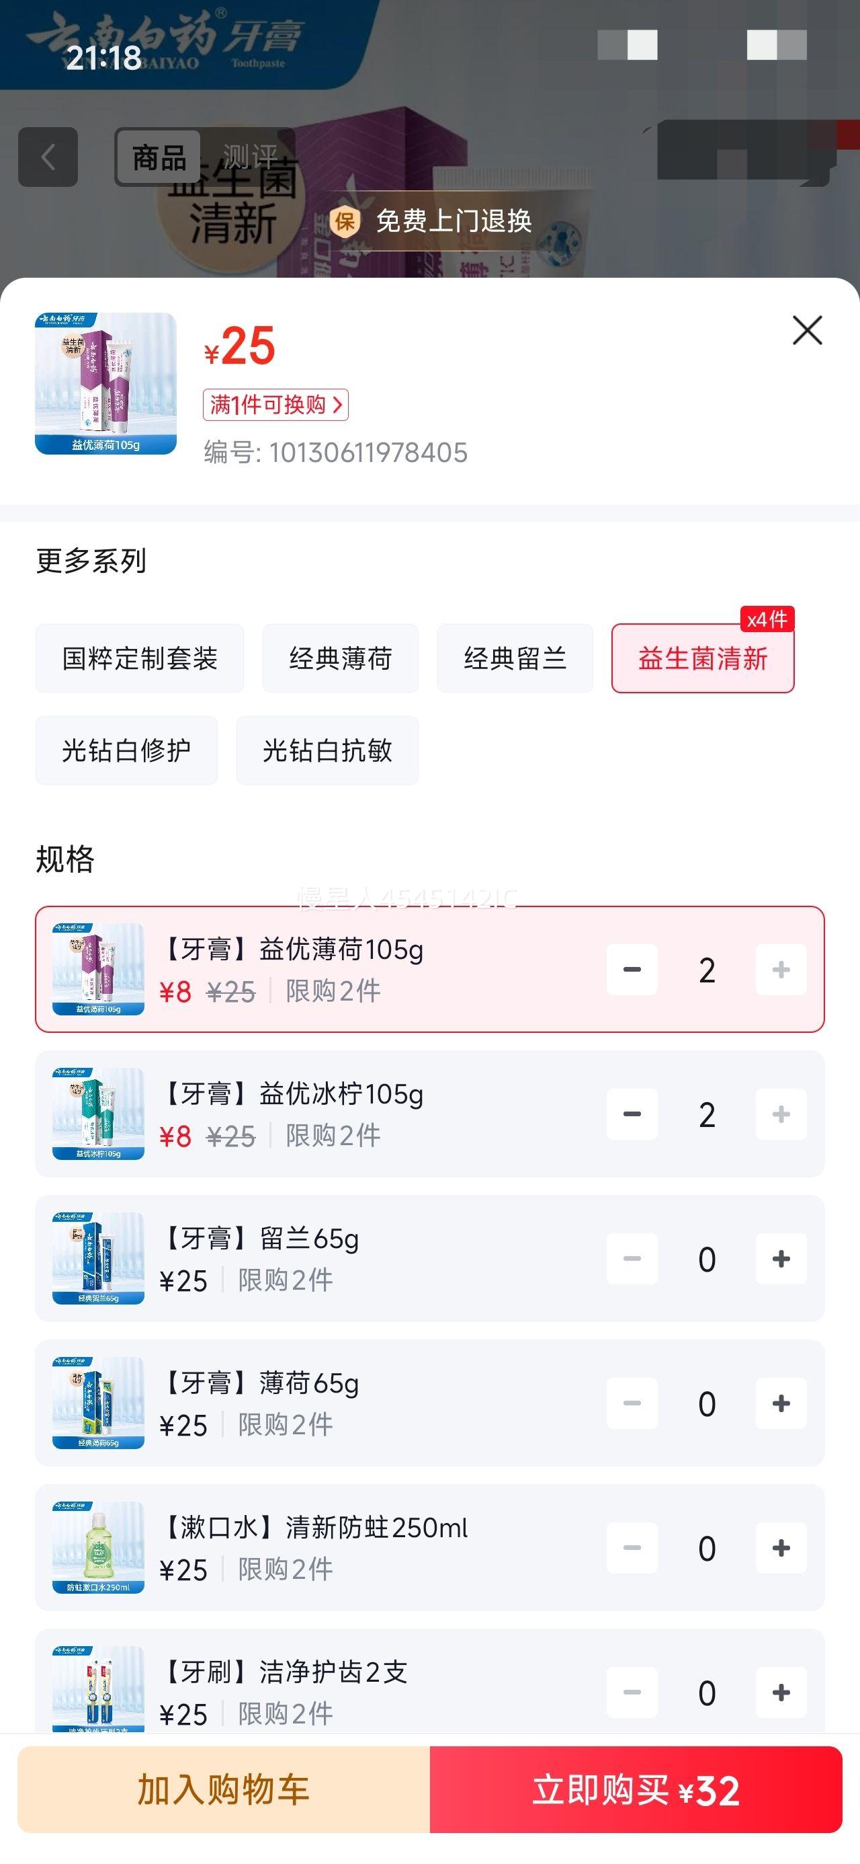Image resolution: width=860 pixels, height=1864 pixels.
Task: Expand the 满1件可换购 promotion details
Action: [x=275, y=405]
